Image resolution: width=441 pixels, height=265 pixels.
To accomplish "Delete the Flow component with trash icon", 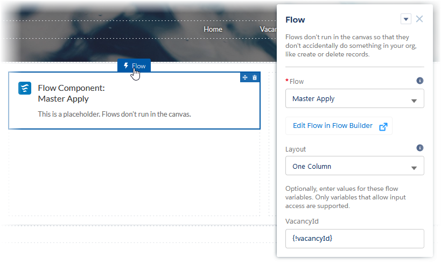I will pyautogui.click(x=255, y=77).
